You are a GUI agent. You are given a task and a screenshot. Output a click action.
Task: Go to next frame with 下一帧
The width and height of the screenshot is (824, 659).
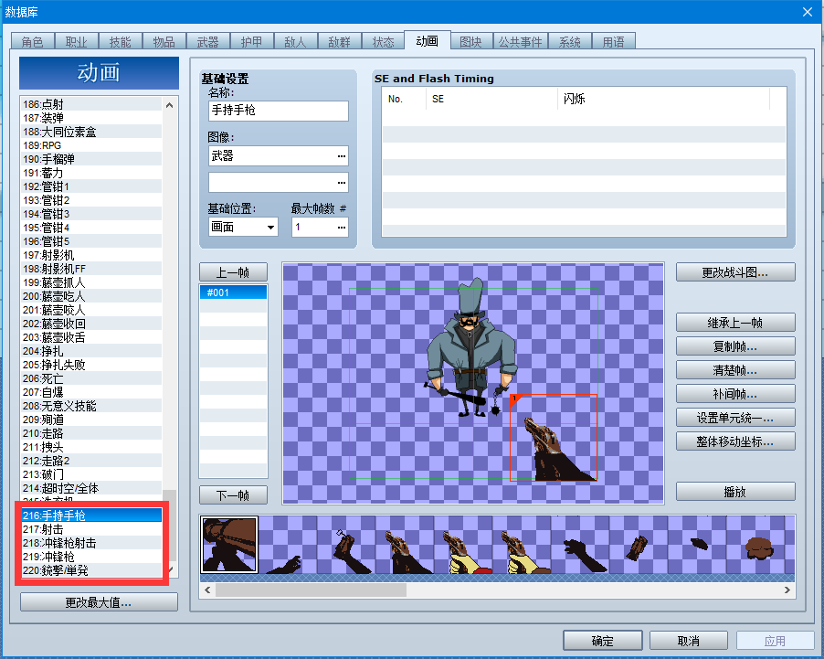[233, 495]
